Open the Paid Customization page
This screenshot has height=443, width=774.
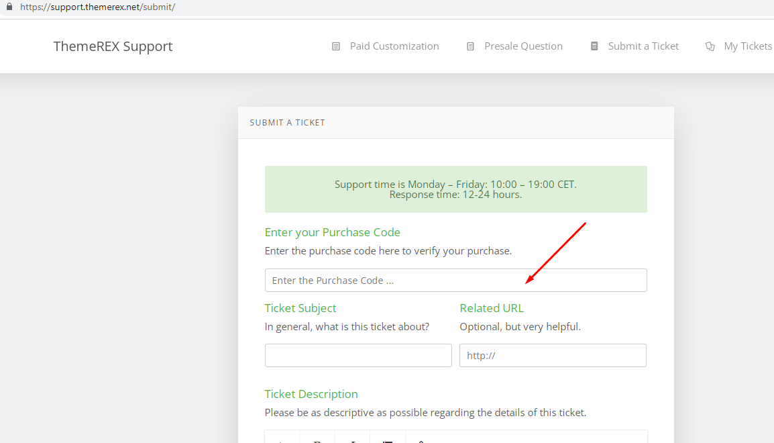pyautogui.click(x=394, y=46)
